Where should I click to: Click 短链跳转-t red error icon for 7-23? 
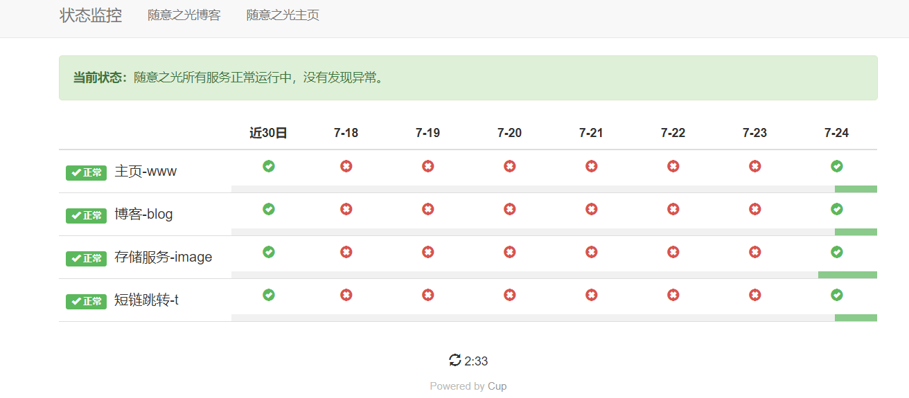click(x=754, y=295)
